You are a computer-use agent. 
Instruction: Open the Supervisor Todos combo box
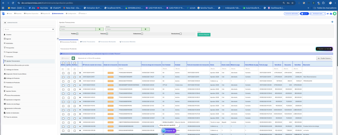78,29
